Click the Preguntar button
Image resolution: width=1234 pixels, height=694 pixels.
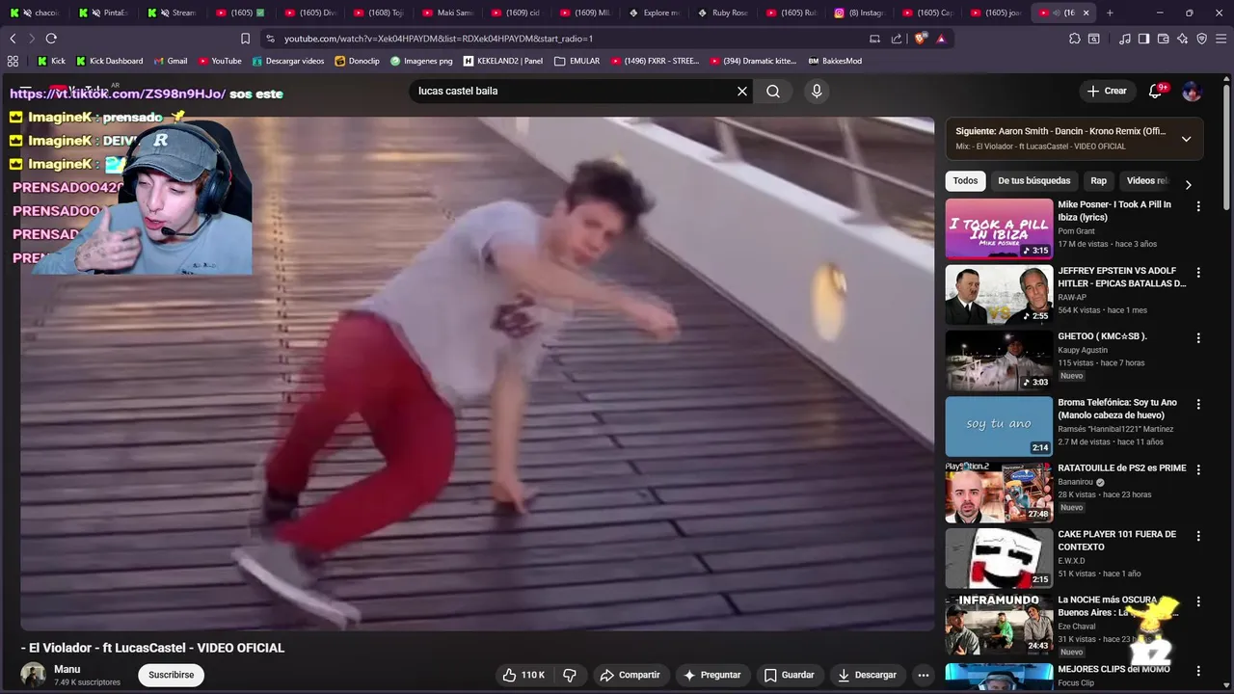point(712,675)
